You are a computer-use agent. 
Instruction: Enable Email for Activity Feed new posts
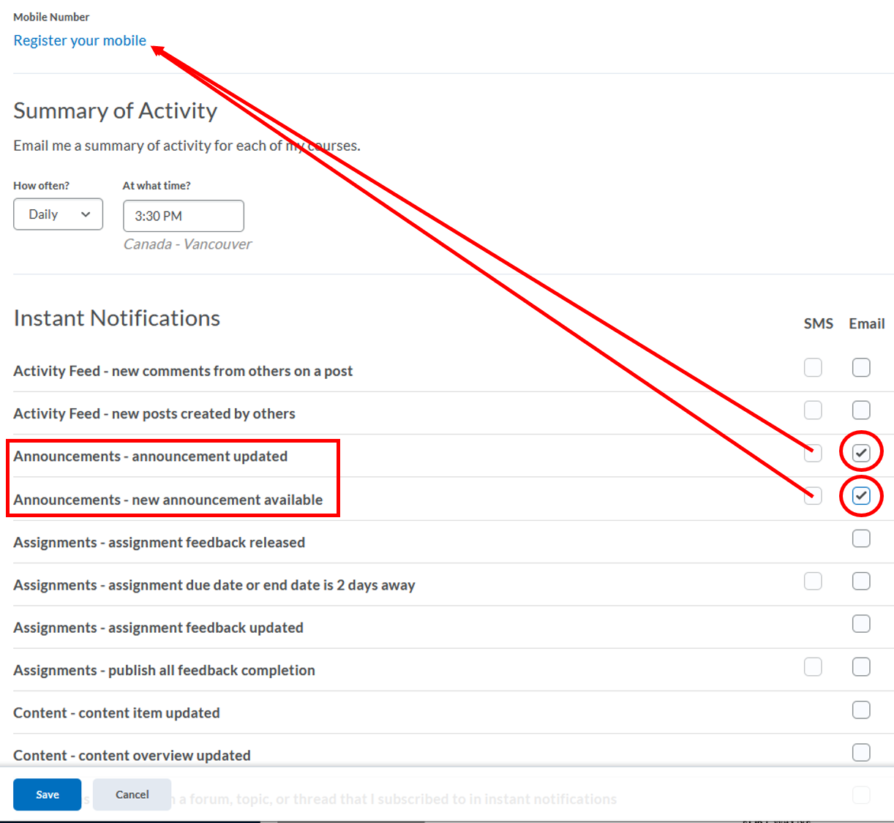(861, 410)
